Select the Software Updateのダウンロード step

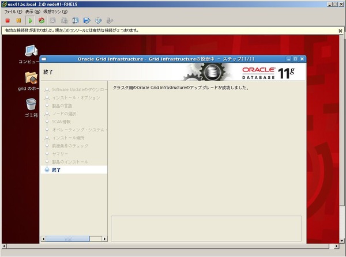(x=79, y=89)
